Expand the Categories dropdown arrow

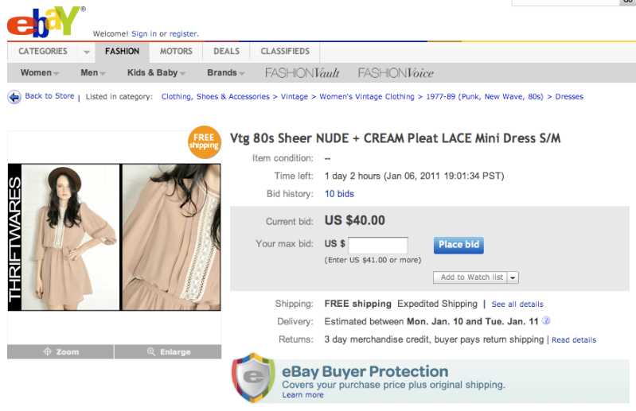coord(87,52)
